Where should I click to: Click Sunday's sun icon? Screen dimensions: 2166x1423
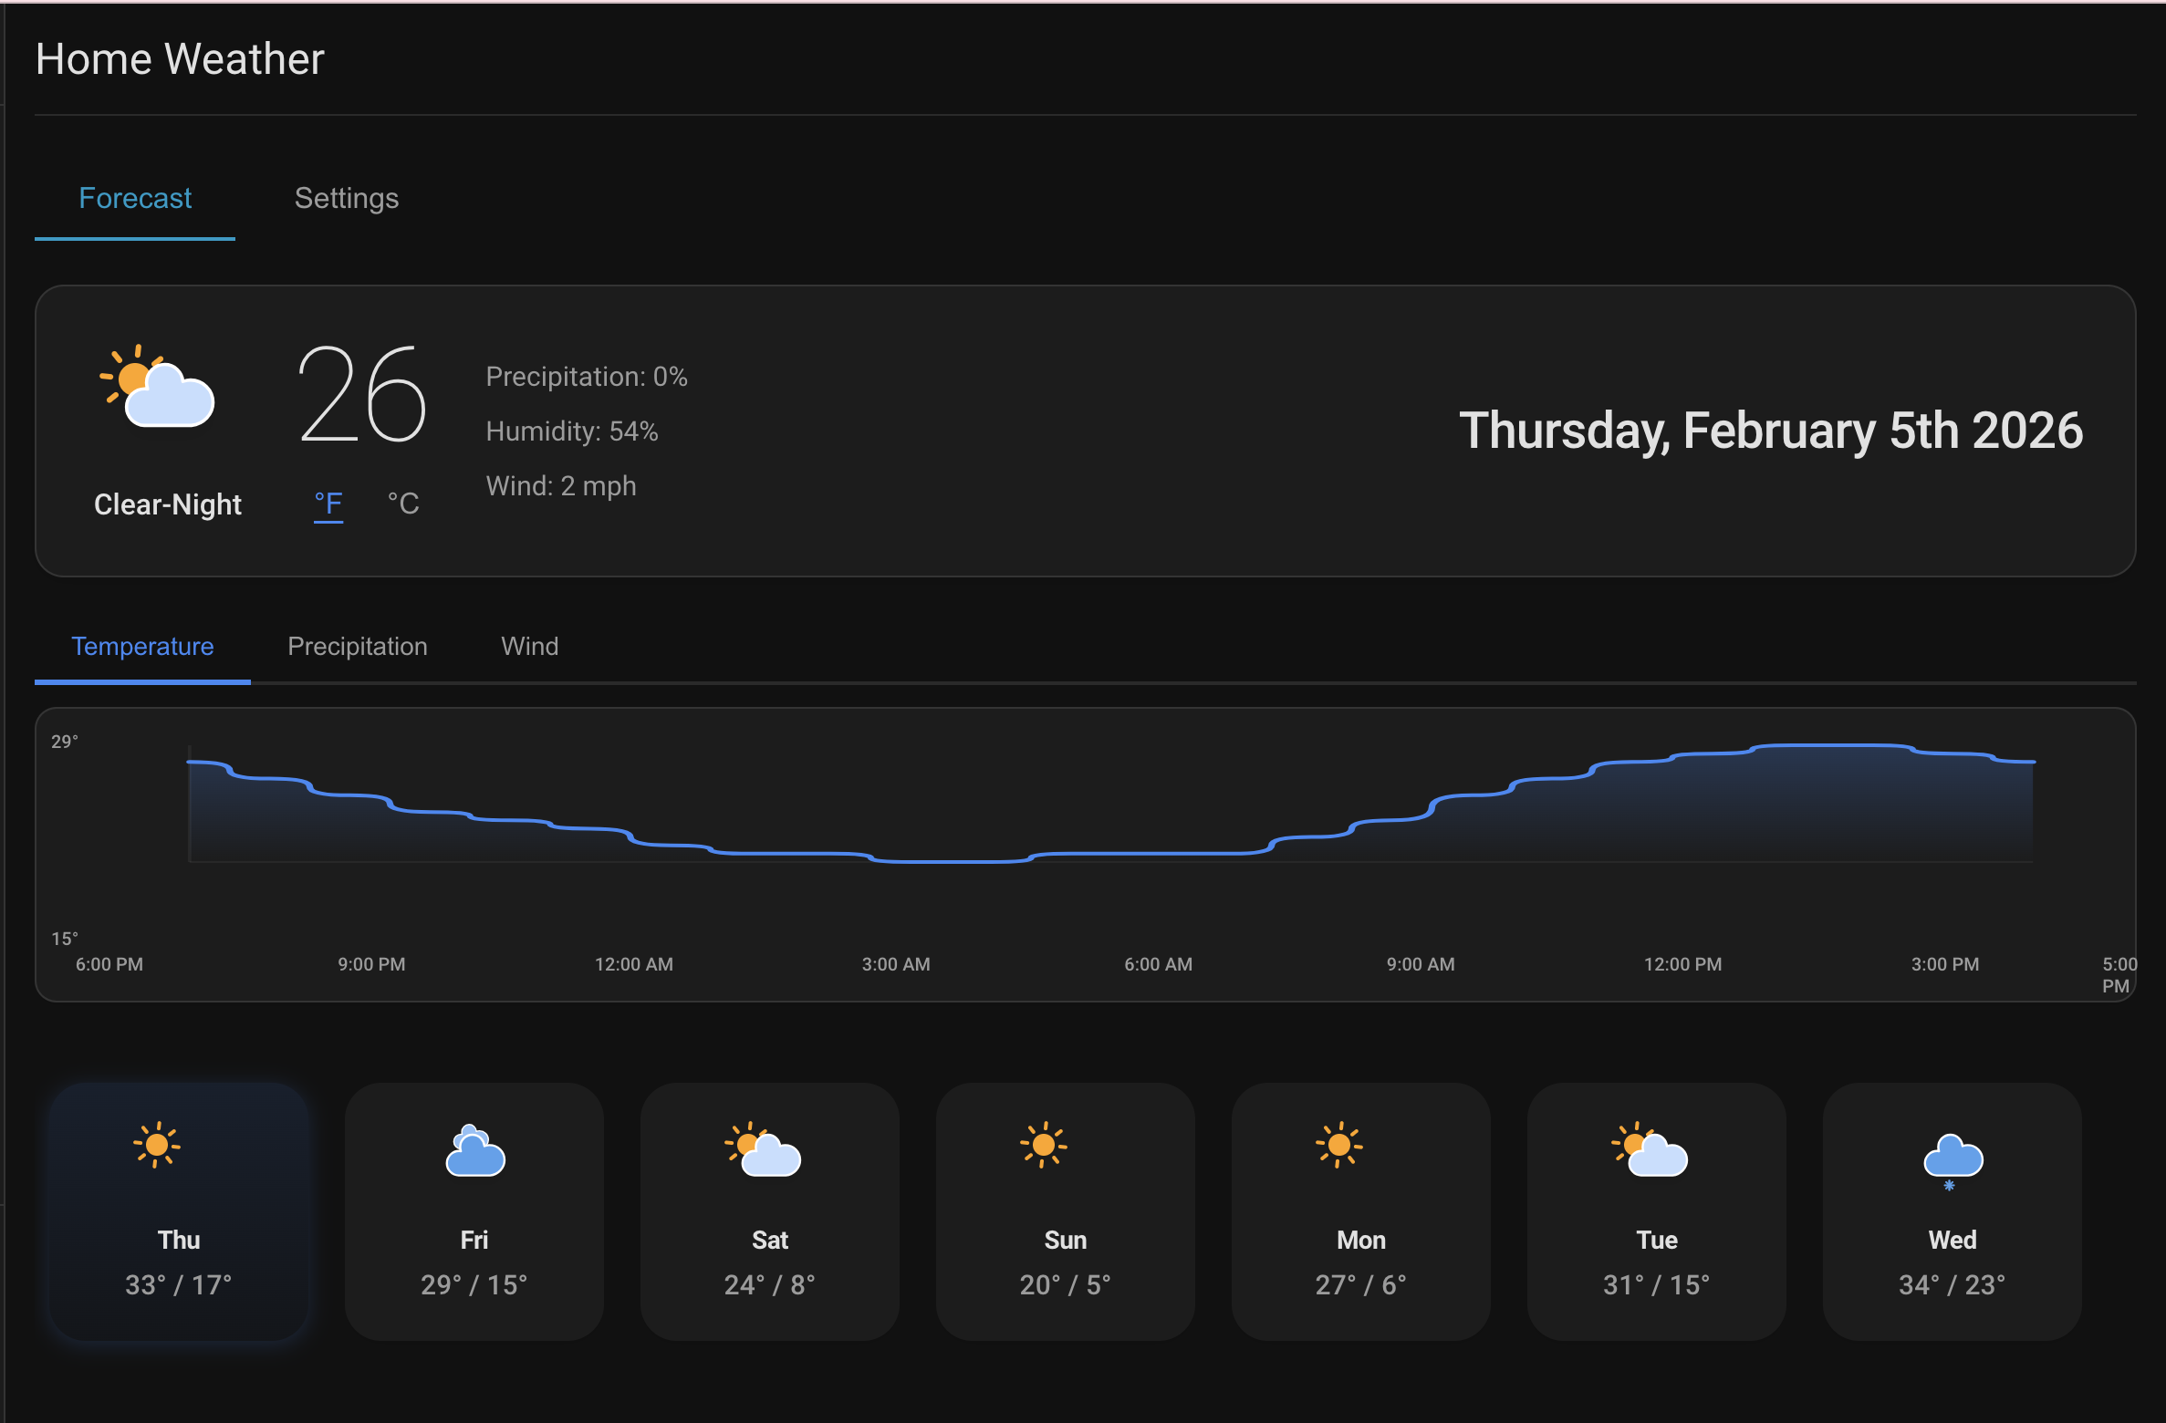coord(1044,1145)
